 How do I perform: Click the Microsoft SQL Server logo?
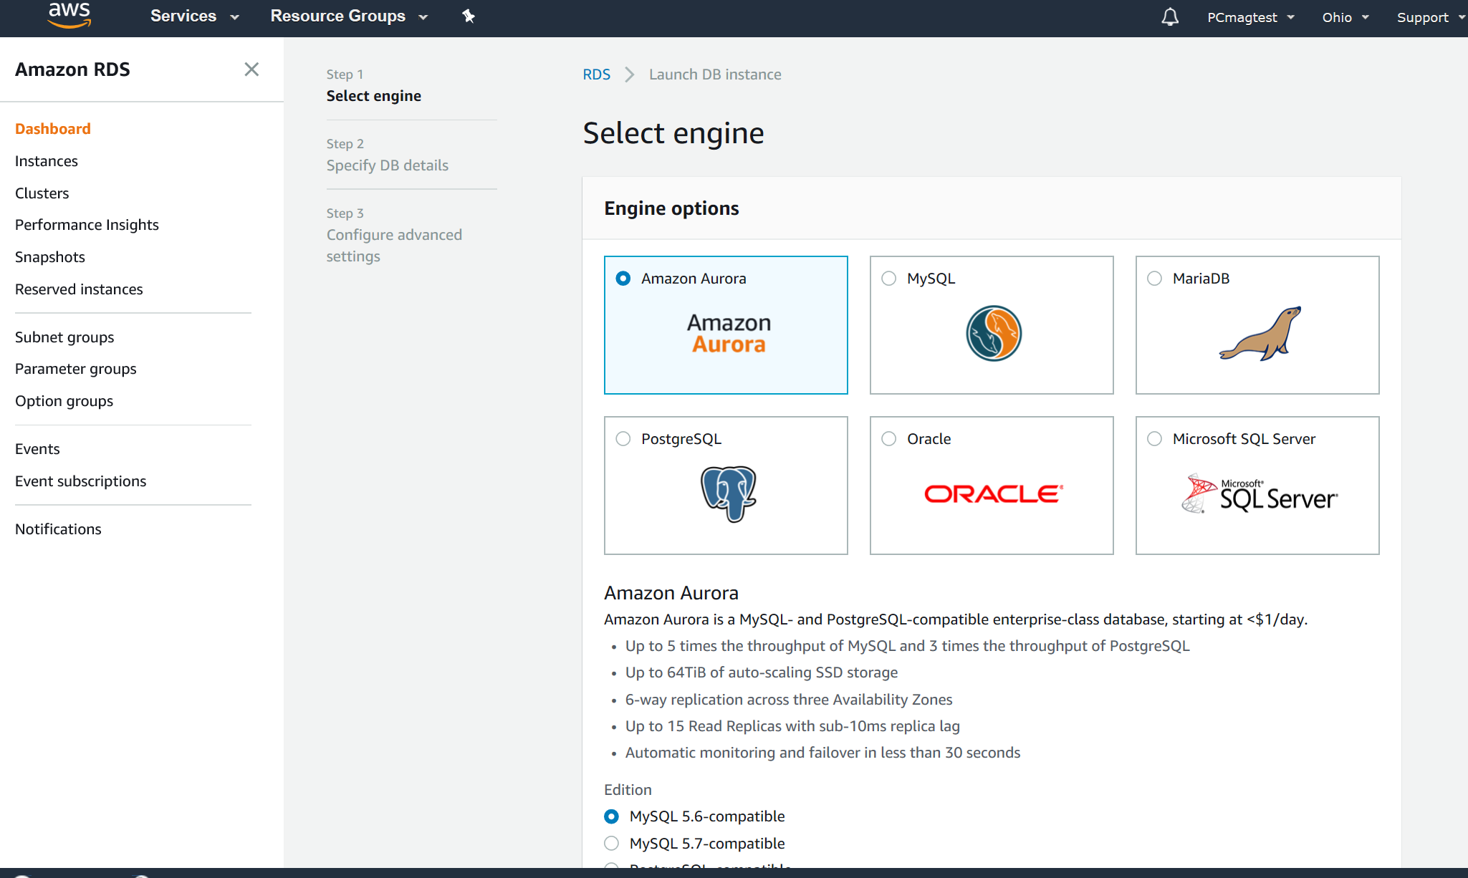1259,493
